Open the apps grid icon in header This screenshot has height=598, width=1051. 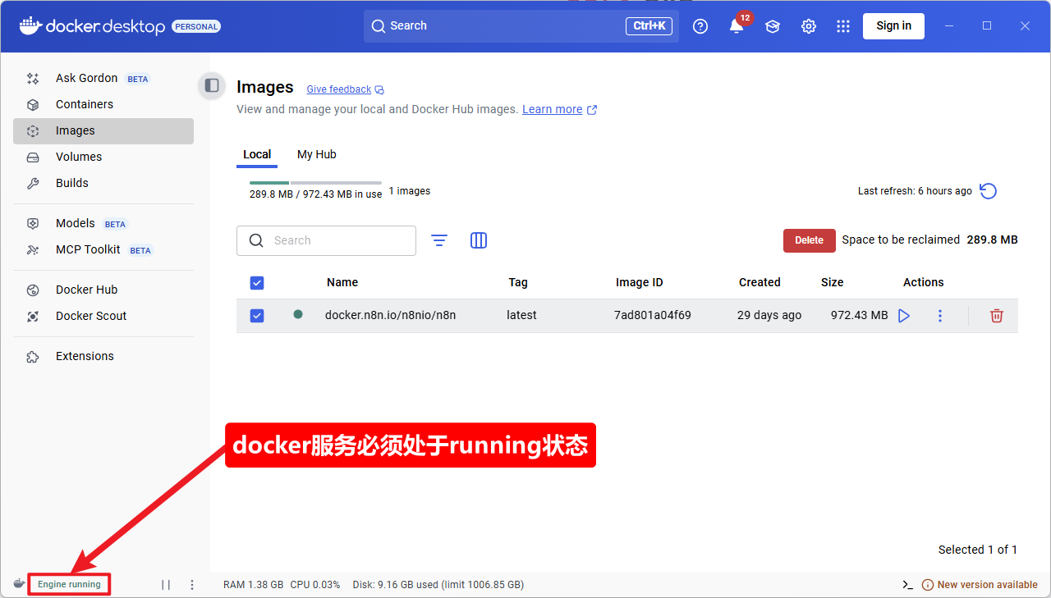tap(843, 26)
